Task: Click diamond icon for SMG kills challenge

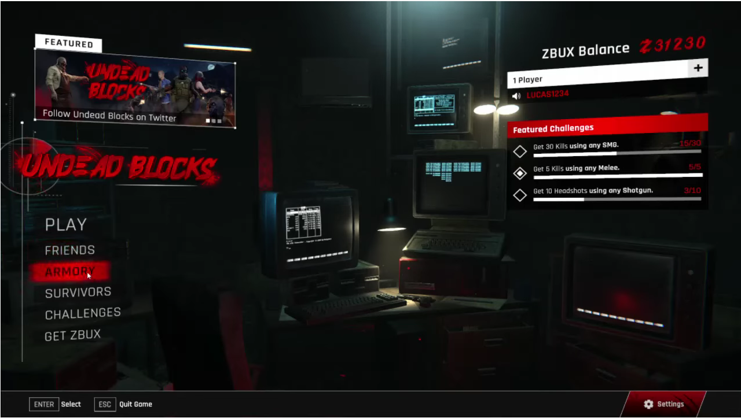Action: click(520, 151)
